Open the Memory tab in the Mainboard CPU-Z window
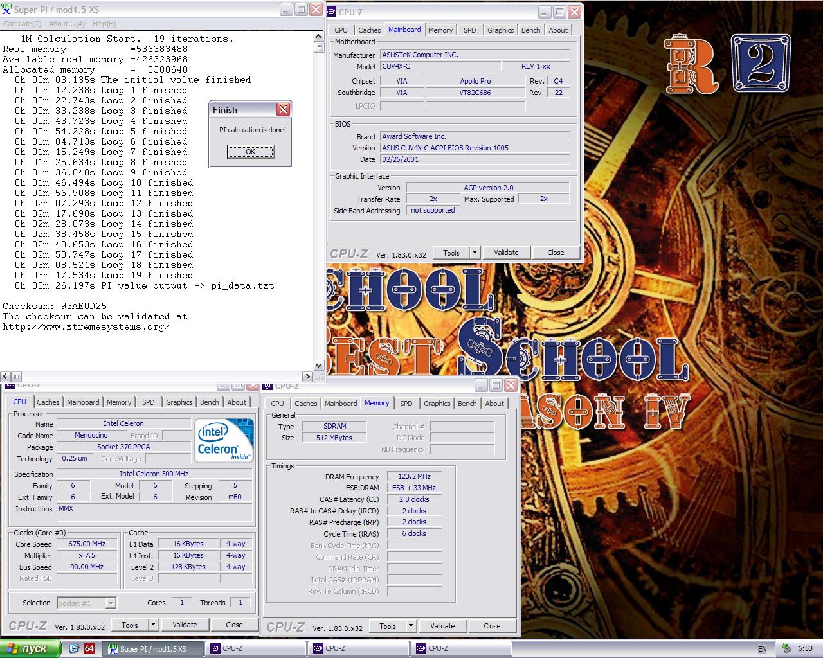This screenshot has width=823, height=658. [440, 30]
